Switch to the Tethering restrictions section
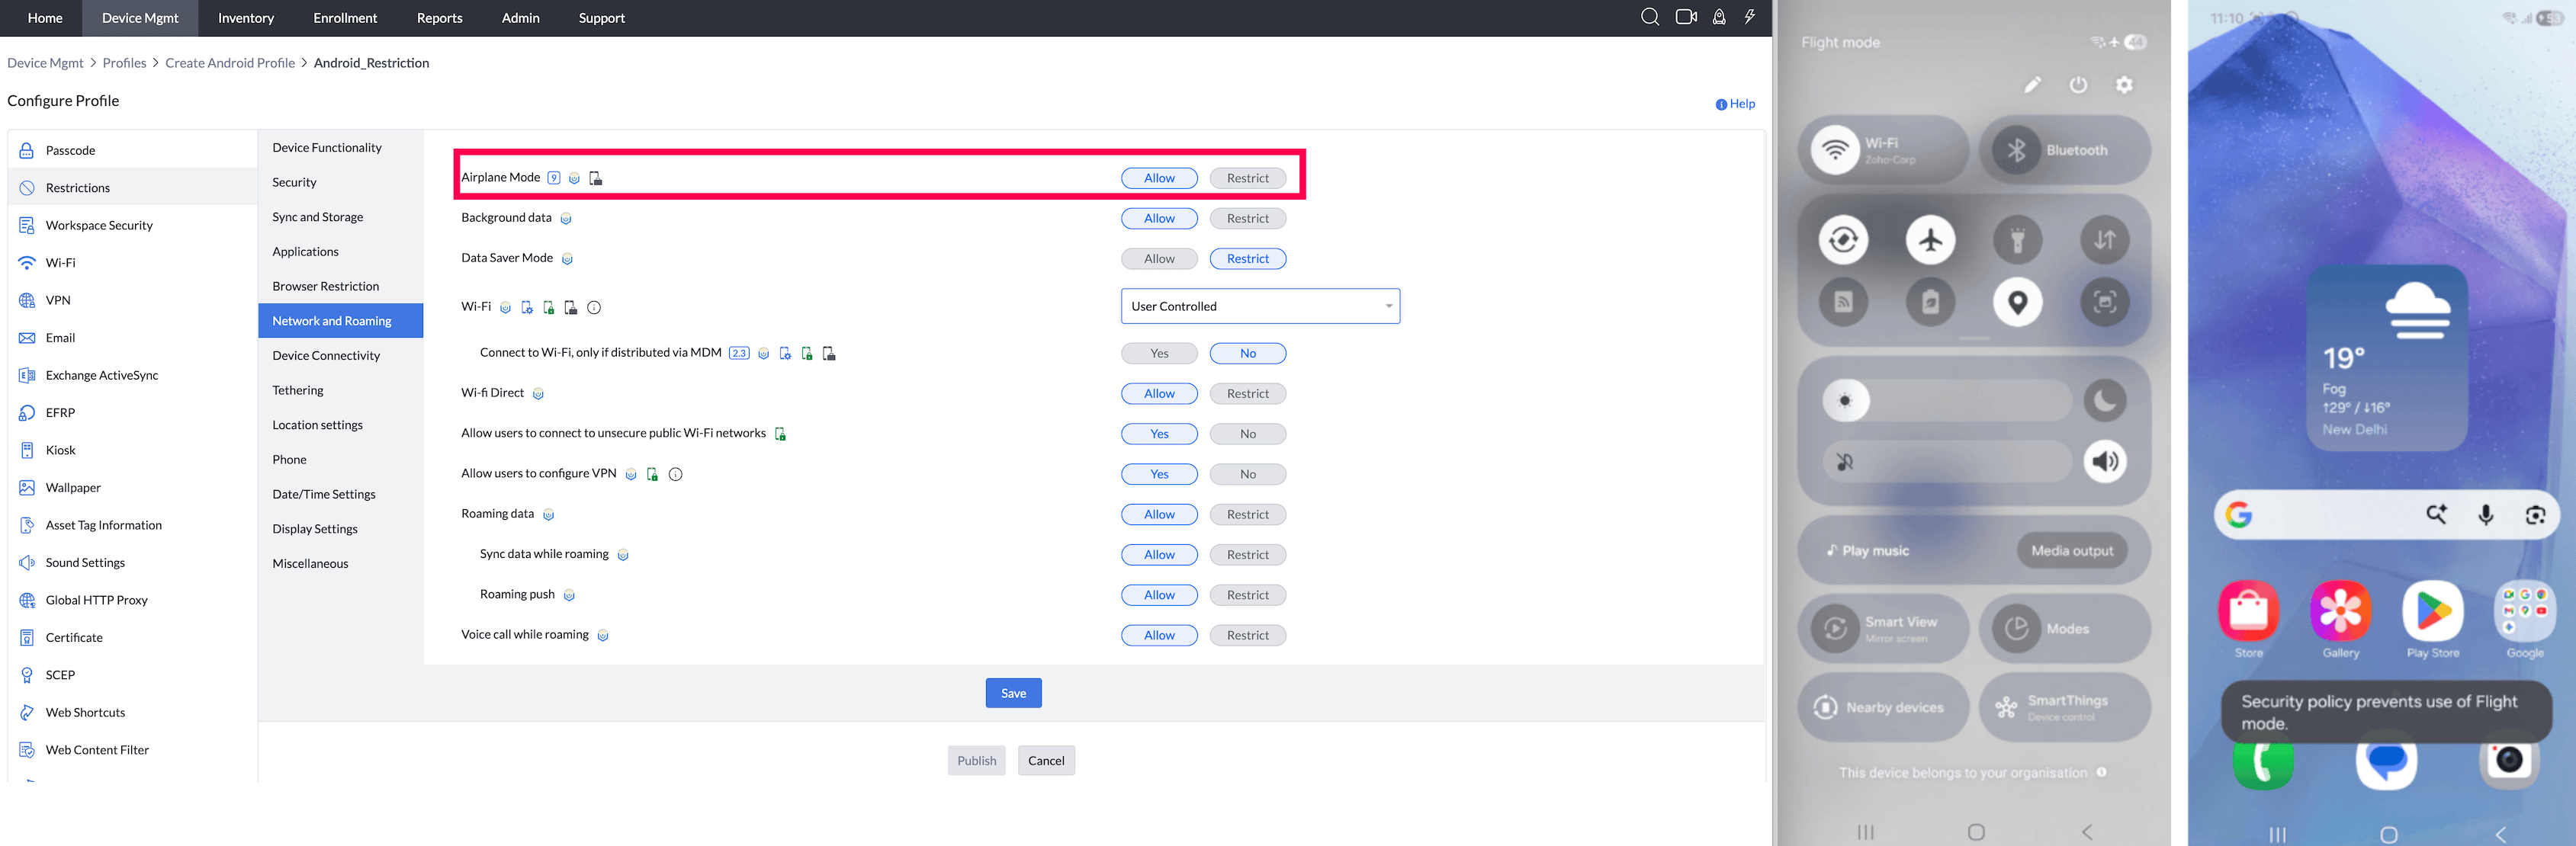The image size is (2576, 846). click(x=298, y=390)
